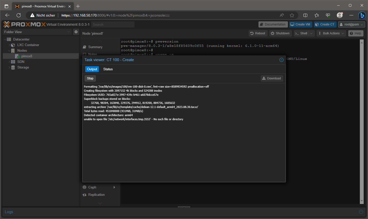Open browser settings and more menu
368x219 pixels.
point(351,15)
